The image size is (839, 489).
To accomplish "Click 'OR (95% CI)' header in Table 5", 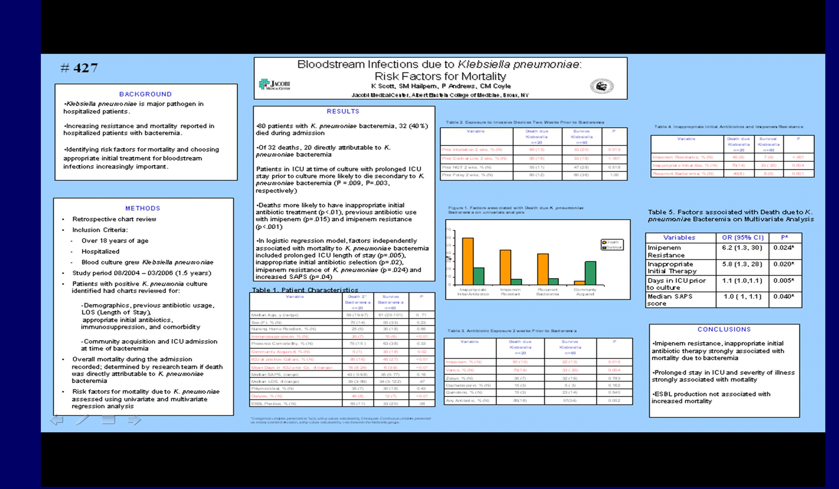I will (742, 238).
